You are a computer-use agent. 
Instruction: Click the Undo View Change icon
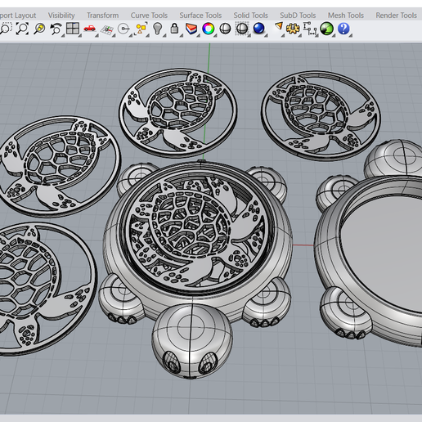(56, 29)
